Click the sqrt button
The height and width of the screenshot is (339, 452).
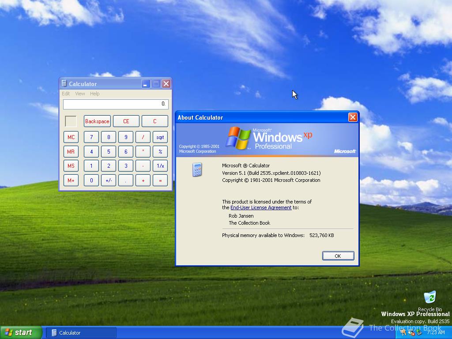coord(160,137)
